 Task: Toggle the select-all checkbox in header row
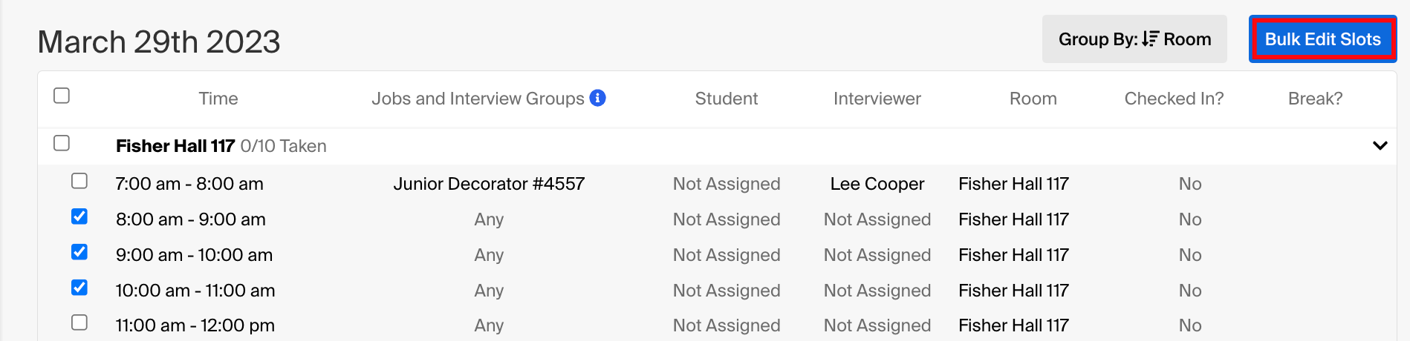pyautogui.click(x=62, y=96)
